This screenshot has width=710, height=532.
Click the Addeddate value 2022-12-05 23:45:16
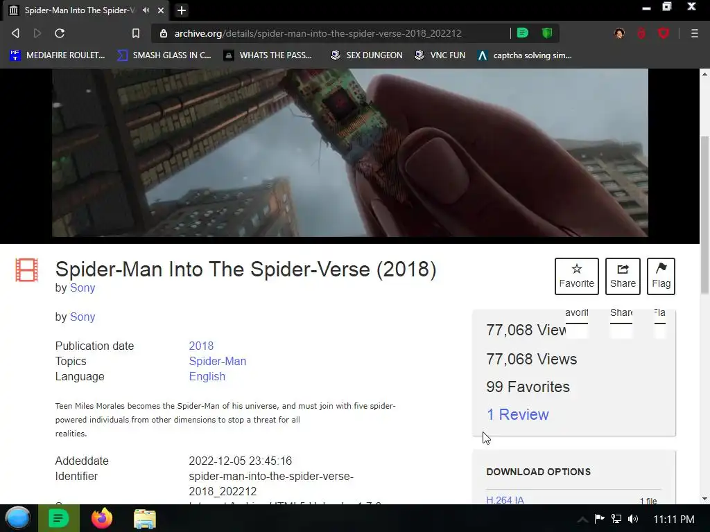(x=241, y=461)
